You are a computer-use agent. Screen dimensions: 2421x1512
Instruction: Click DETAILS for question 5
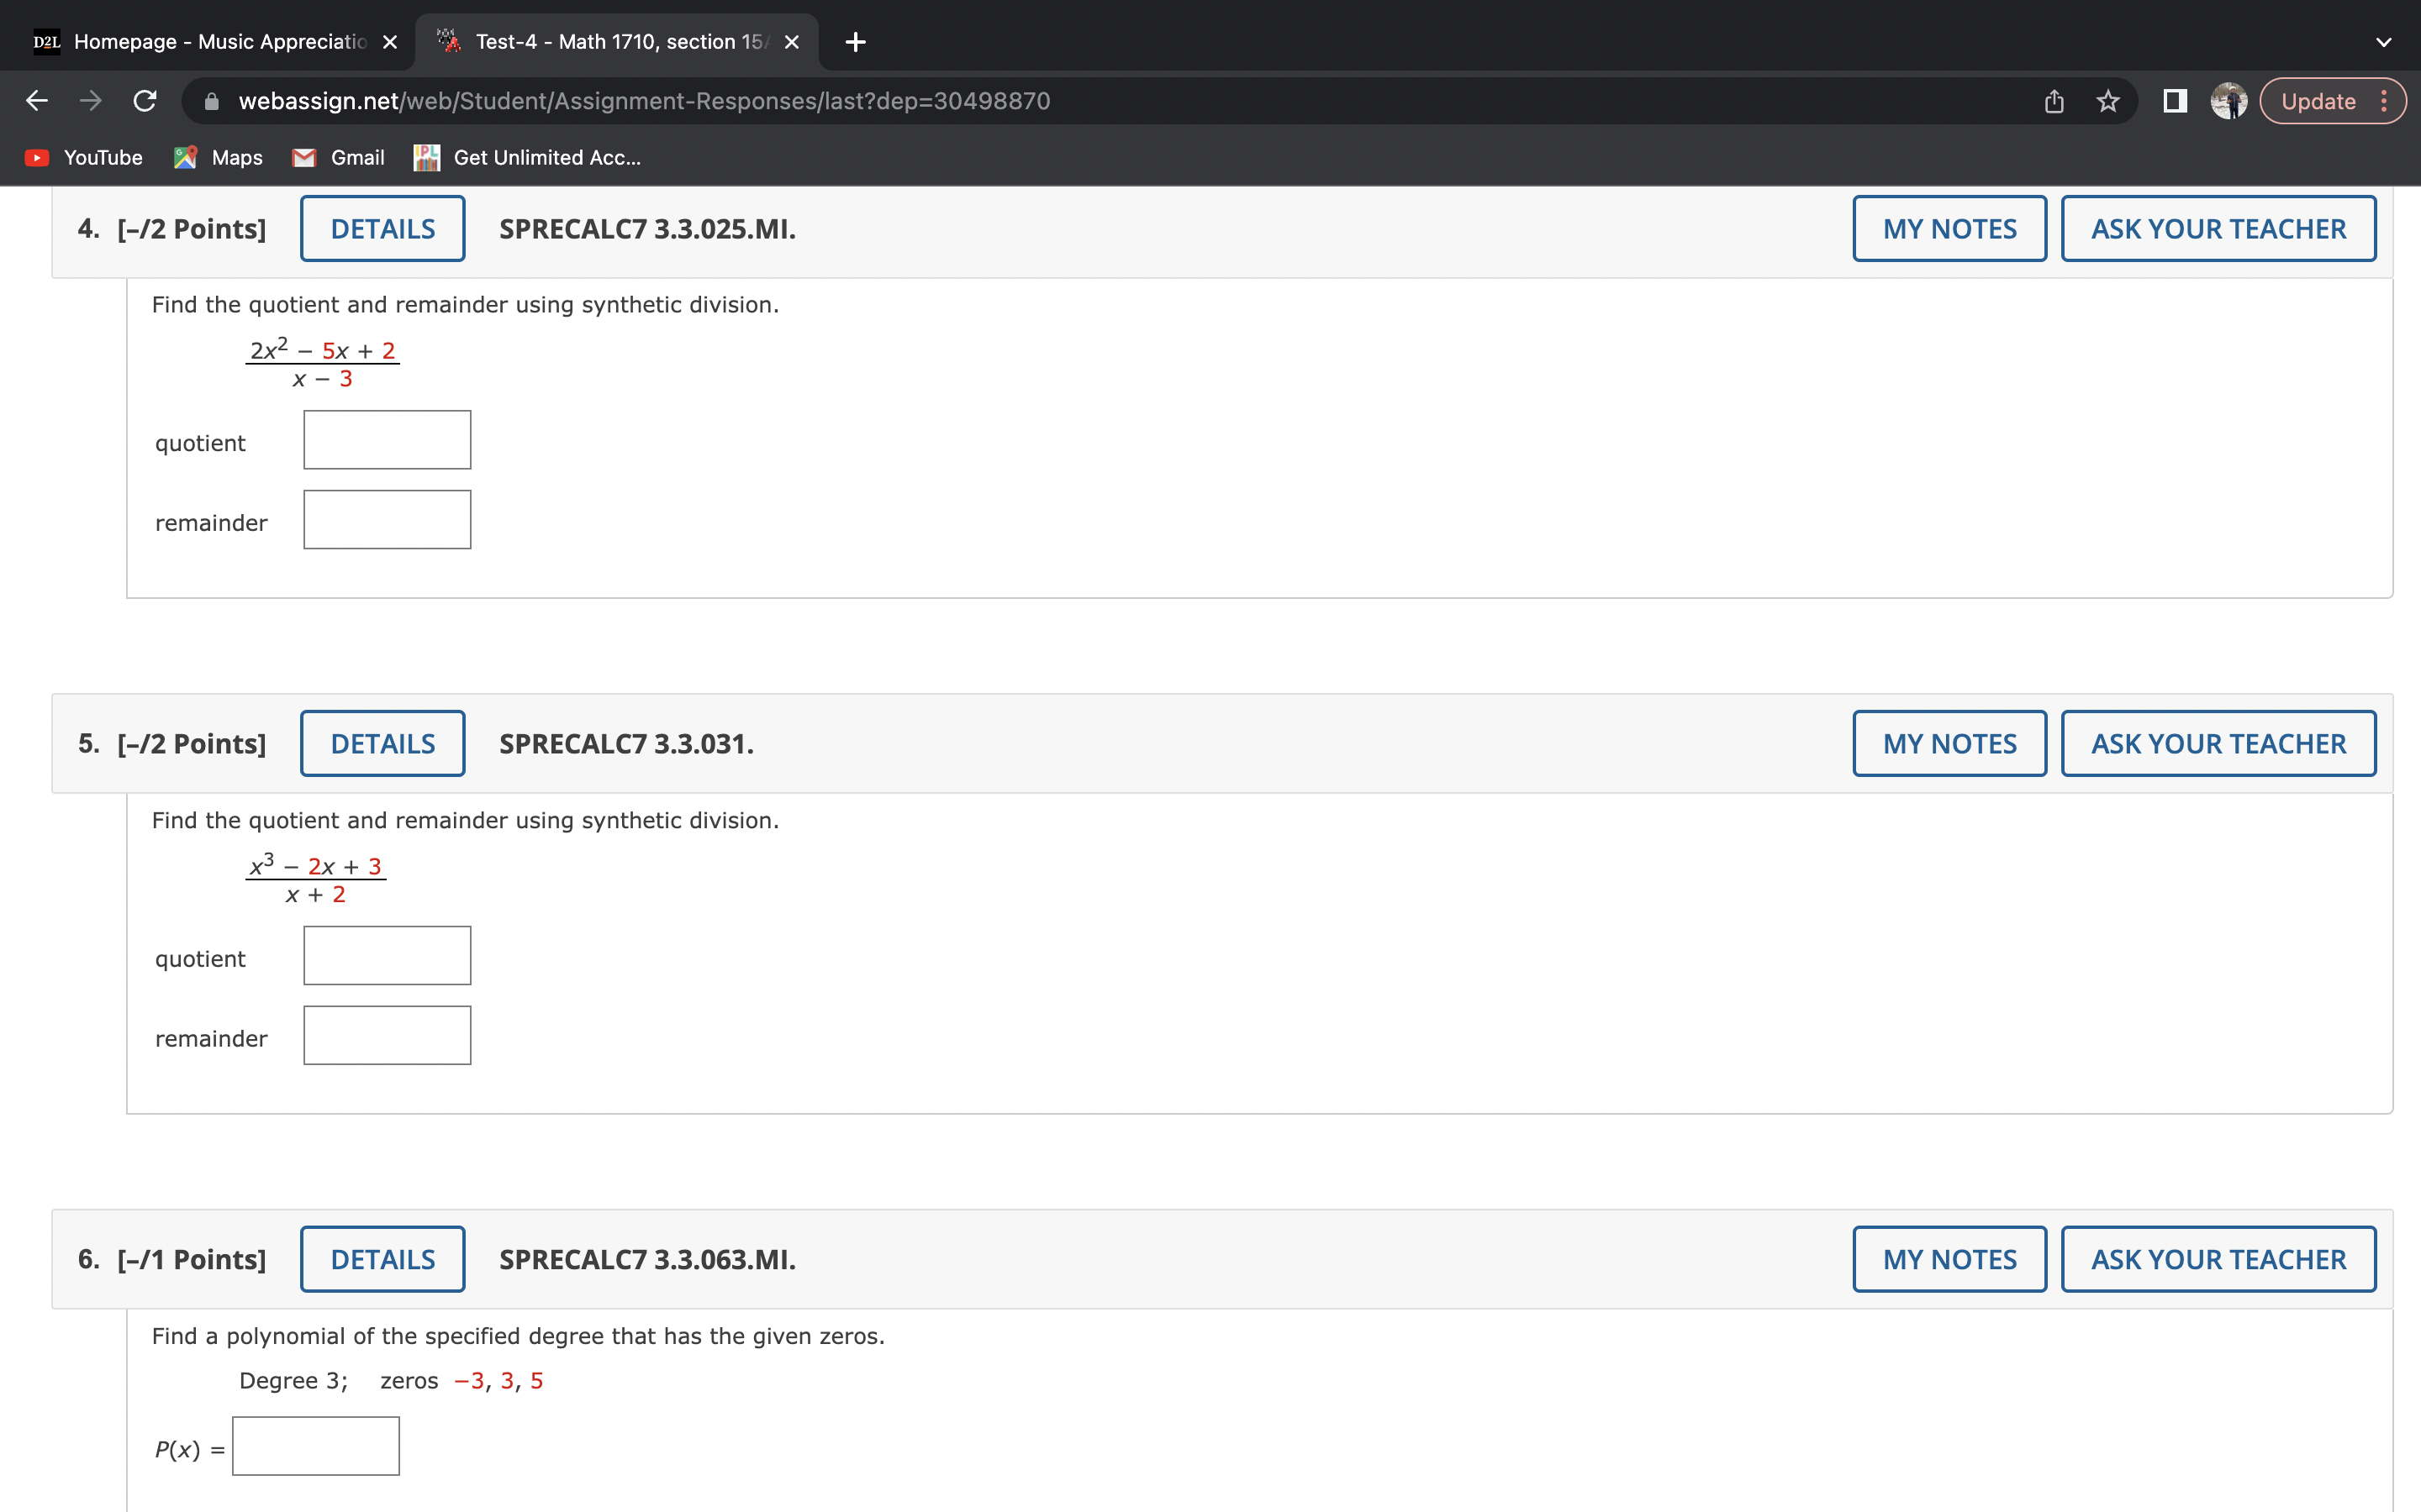click(x=382, y=743)
